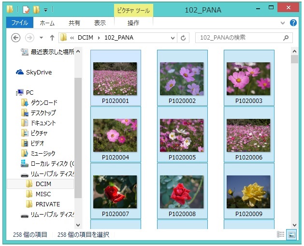The width and height of the screenshot is (304, 246).
Task: Open 最近表示した場所 in navigation pane
Action: [x=47, y=52]
